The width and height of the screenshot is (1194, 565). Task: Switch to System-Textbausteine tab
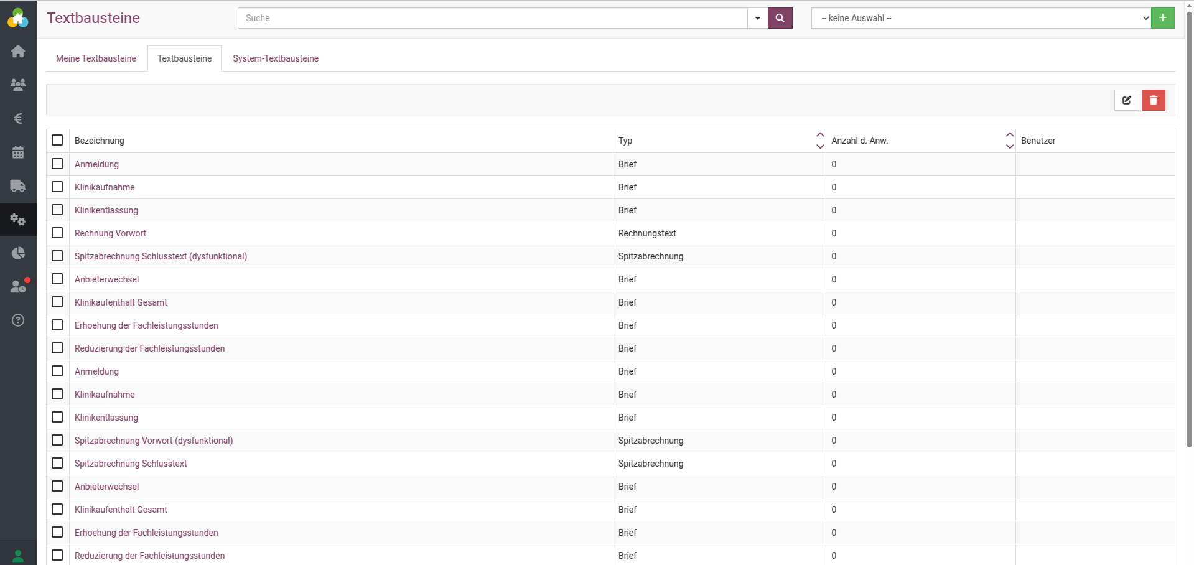click(276, 58)
